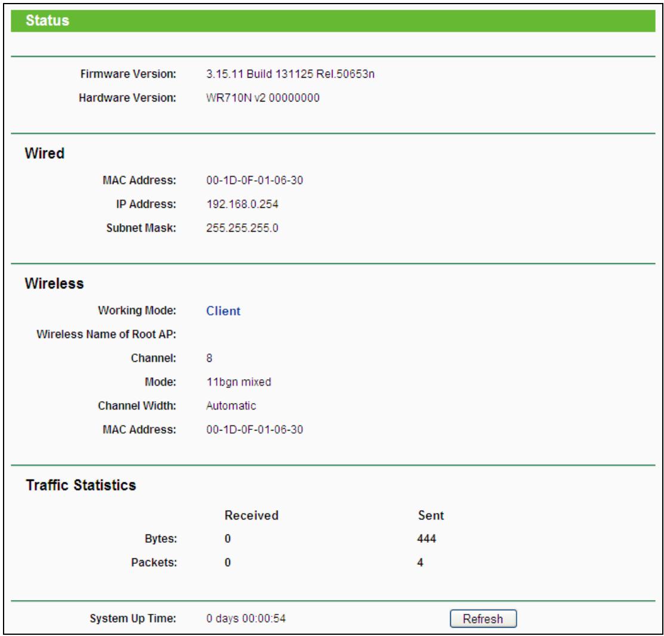Click the Received bytes value 0

pos(228,539)
